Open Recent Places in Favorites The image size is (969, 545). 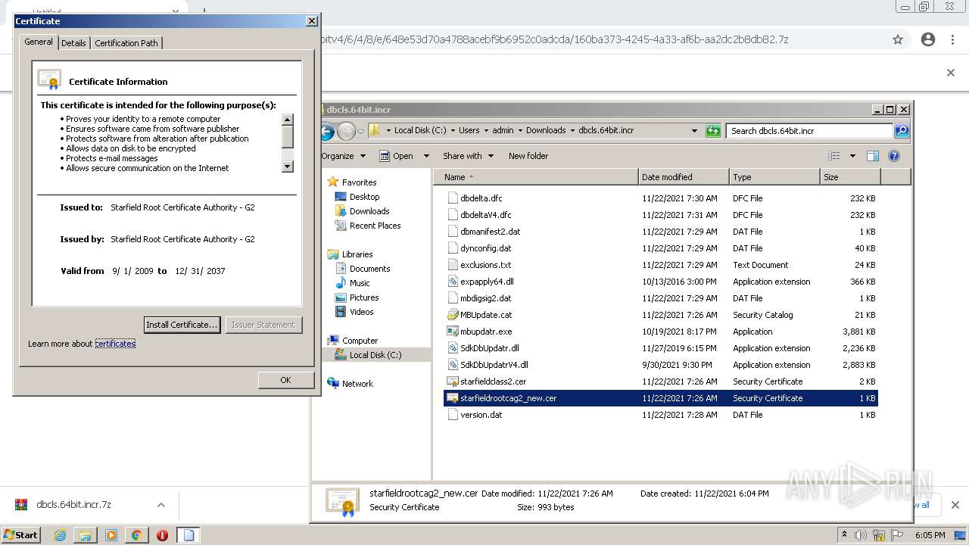375,226
